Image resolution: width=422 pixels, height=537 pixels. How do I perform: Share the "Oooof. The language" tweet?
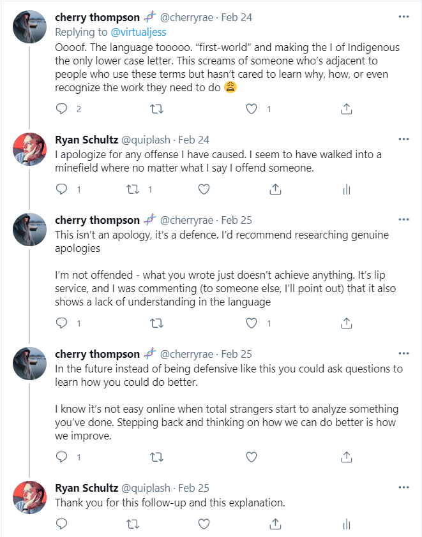click(347, 109)
